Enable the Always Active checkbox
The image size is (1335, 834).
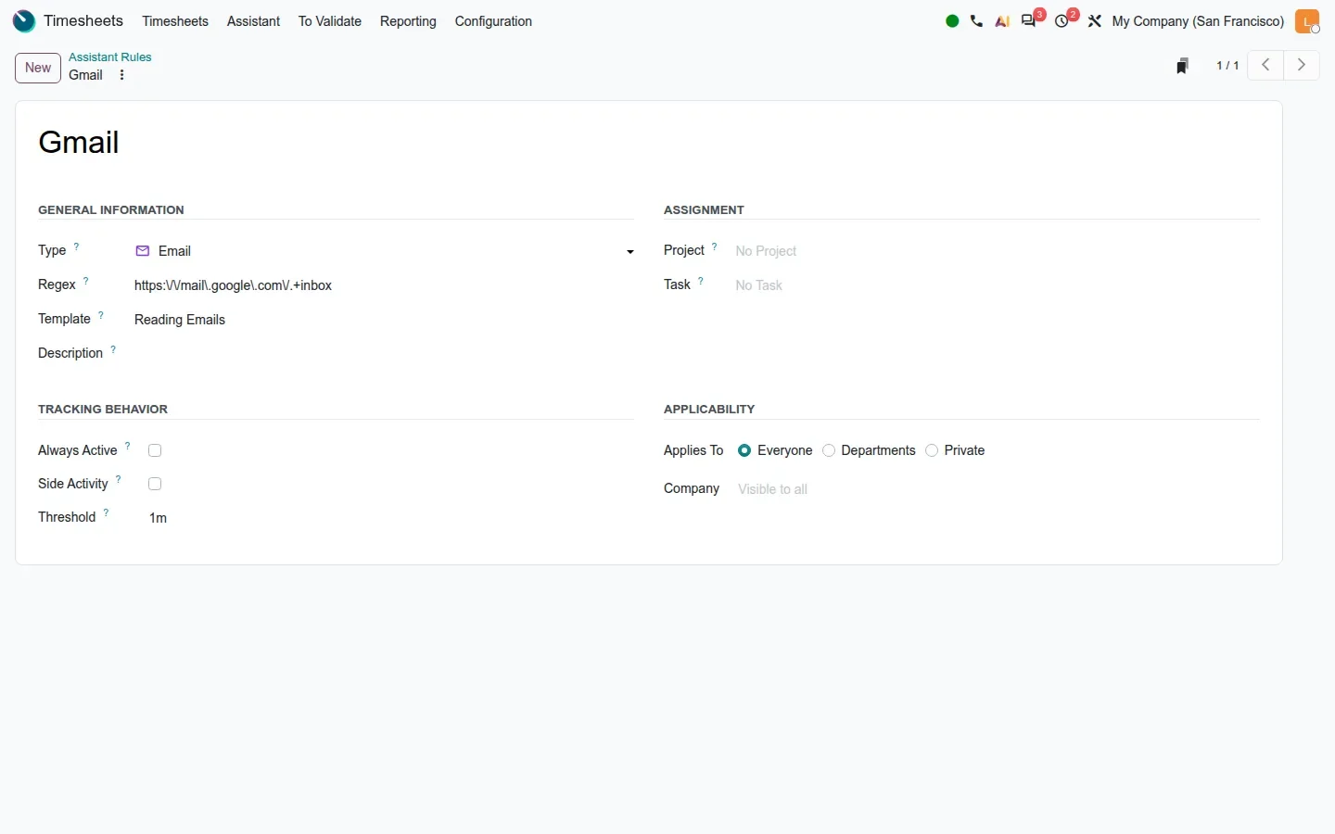point(155,450)
